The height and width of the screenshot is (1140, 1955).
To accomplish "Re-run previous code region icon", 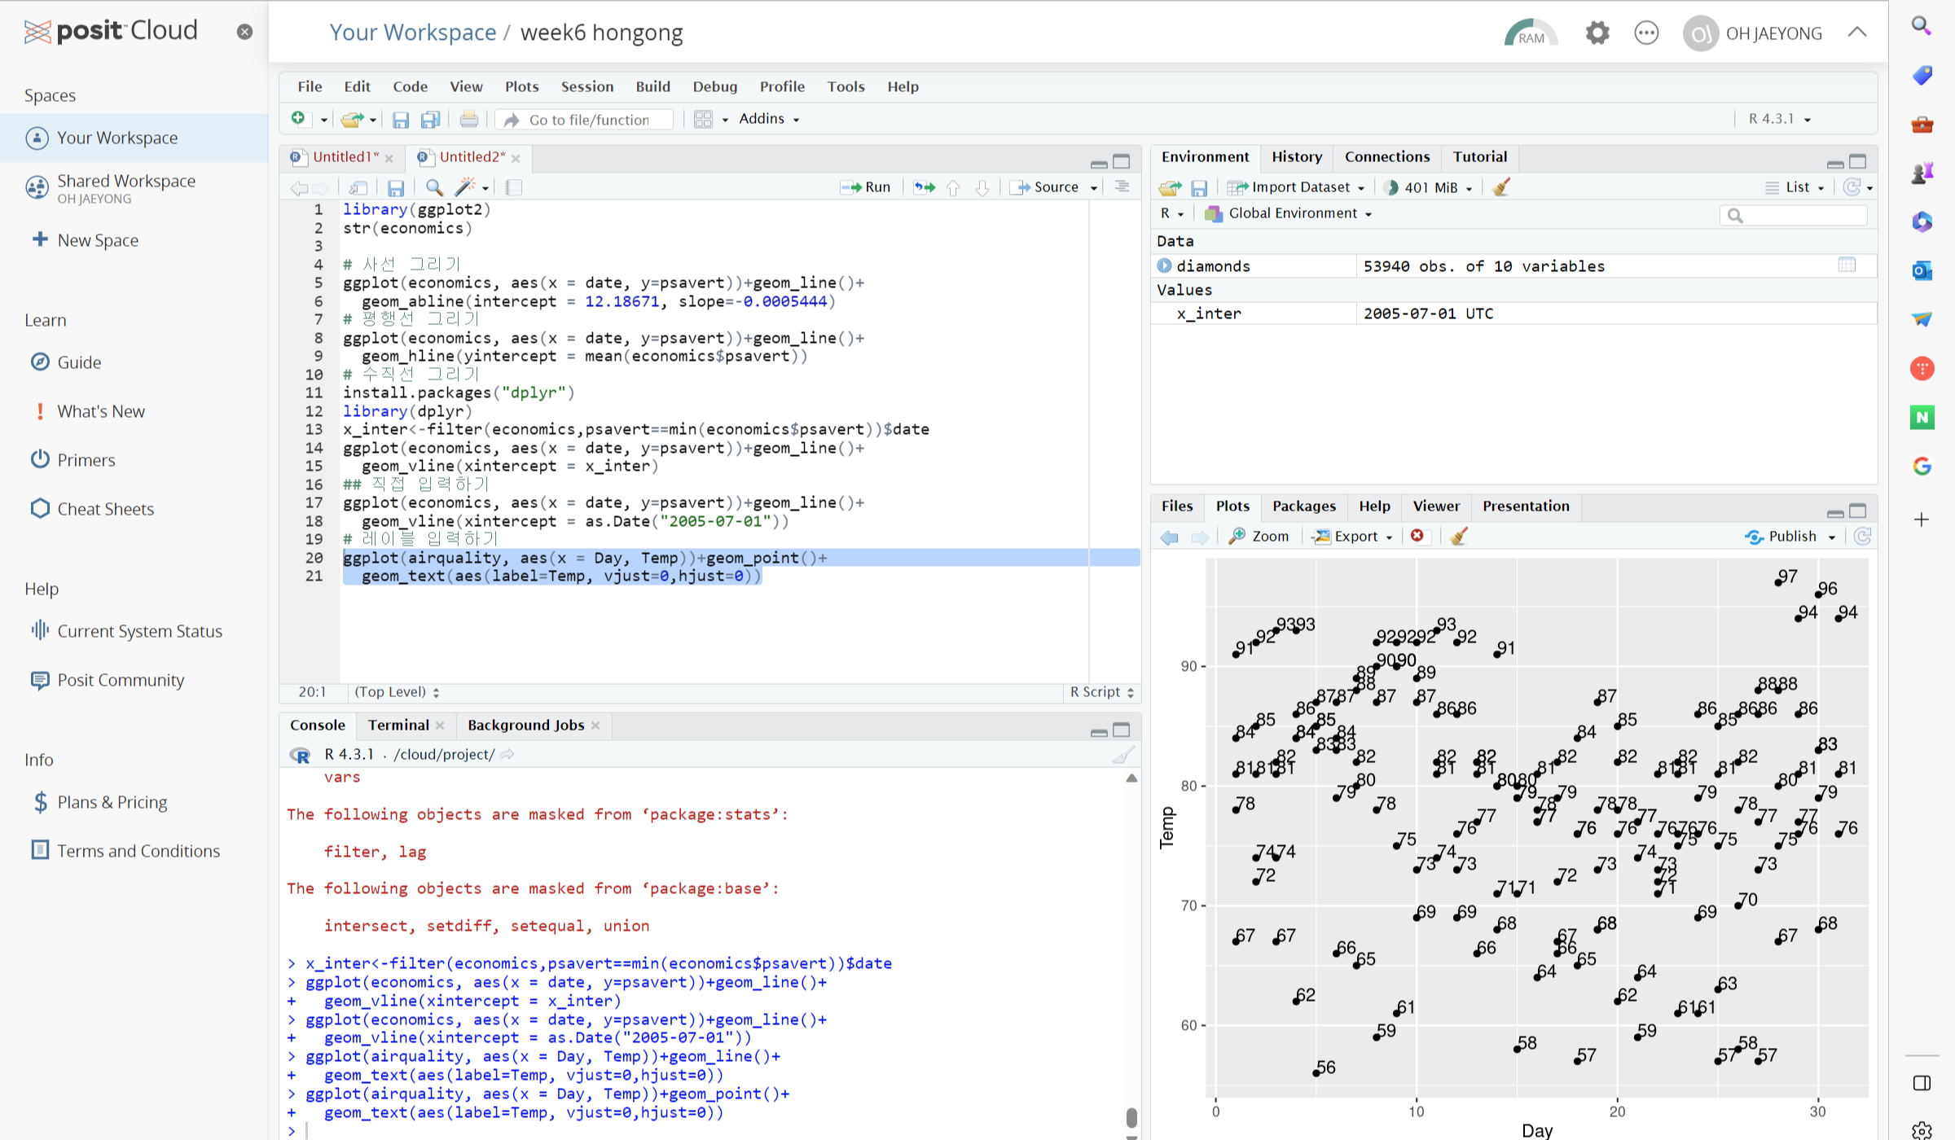I will (x=924, y=187).
